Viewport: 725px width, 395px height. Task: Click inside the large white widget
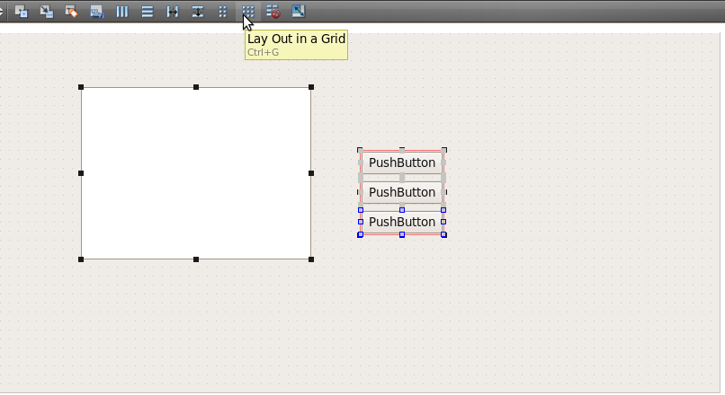(196, 173)
